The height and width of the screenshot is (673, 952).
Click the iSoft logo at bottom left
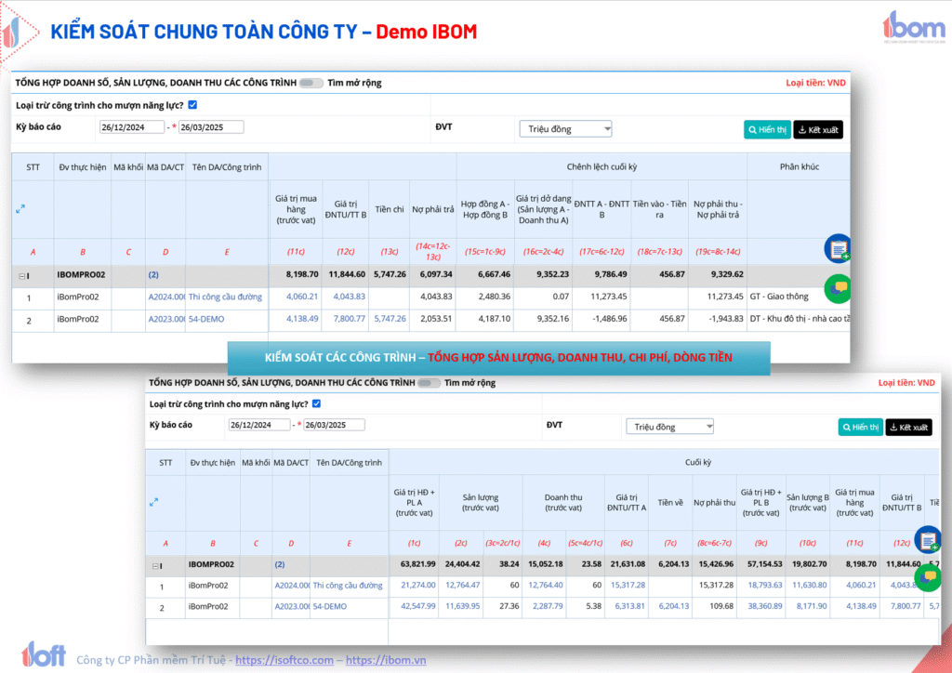(43, 654)
